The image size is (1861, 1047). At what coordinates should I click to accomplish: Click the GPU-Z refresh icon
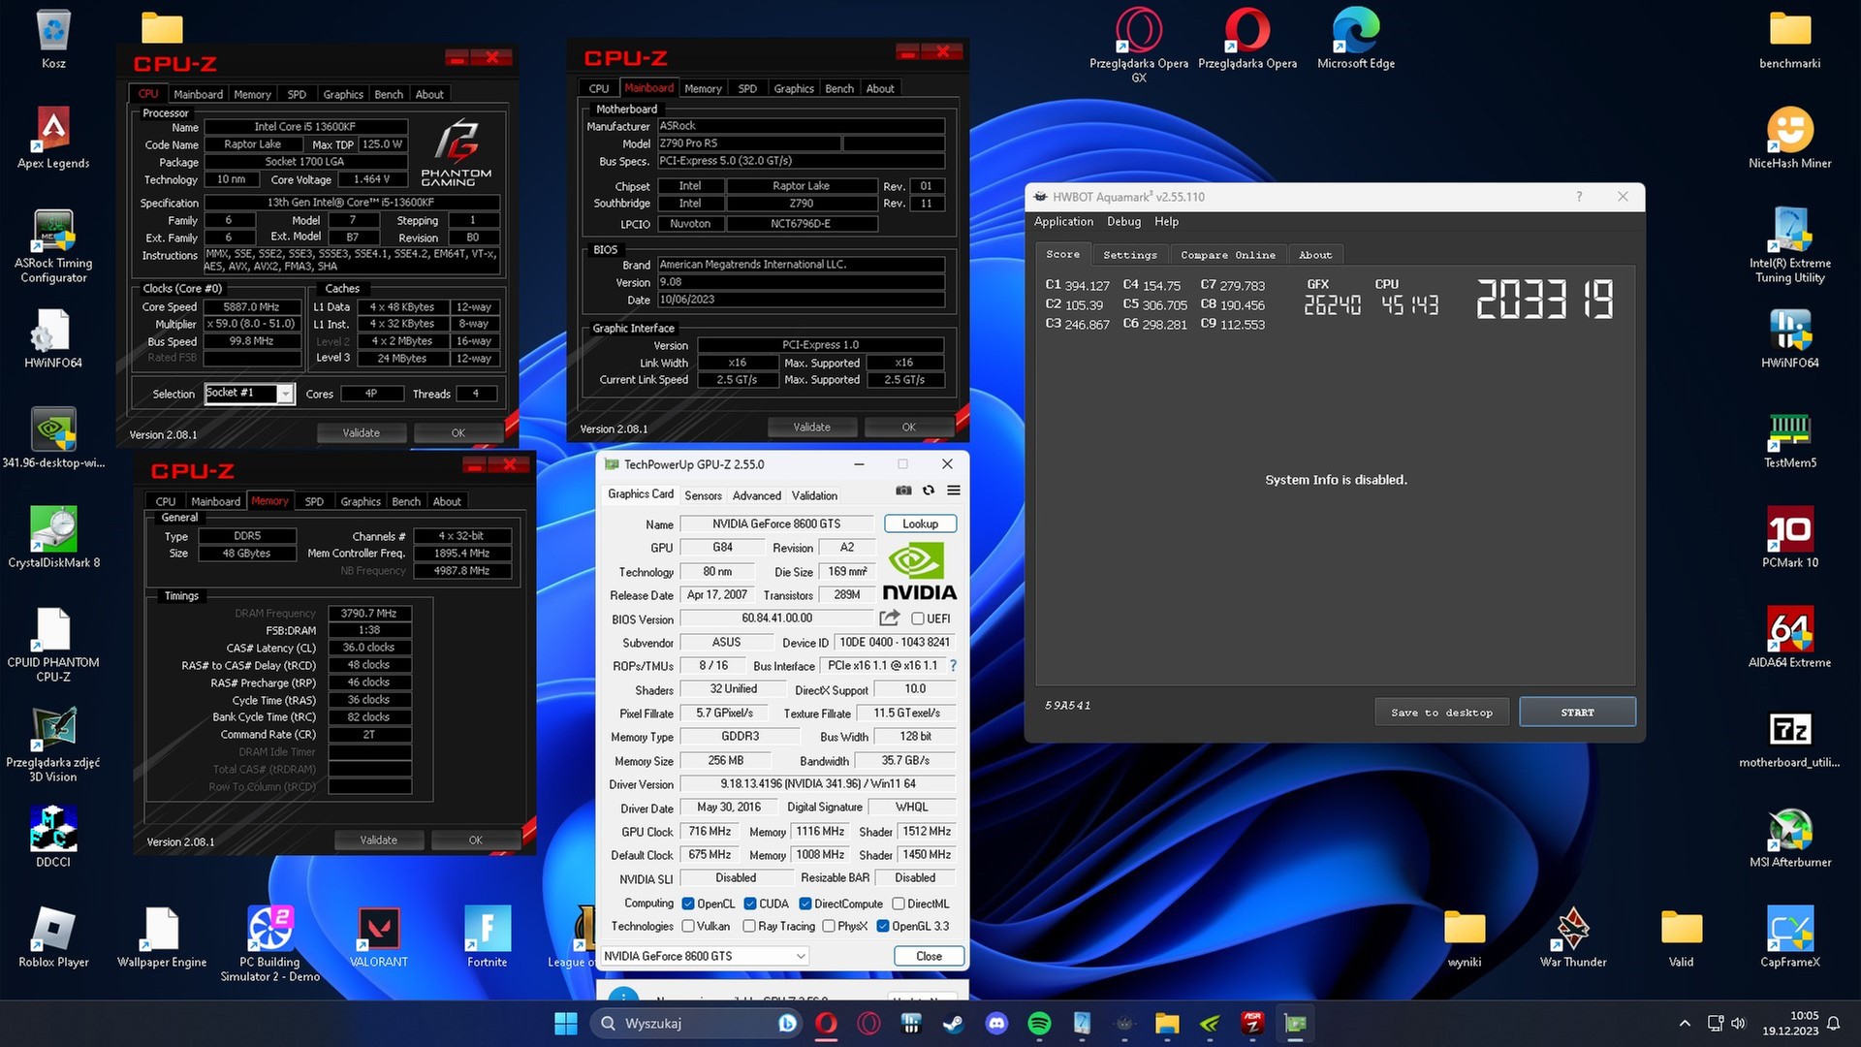click(x=929, y=491)
